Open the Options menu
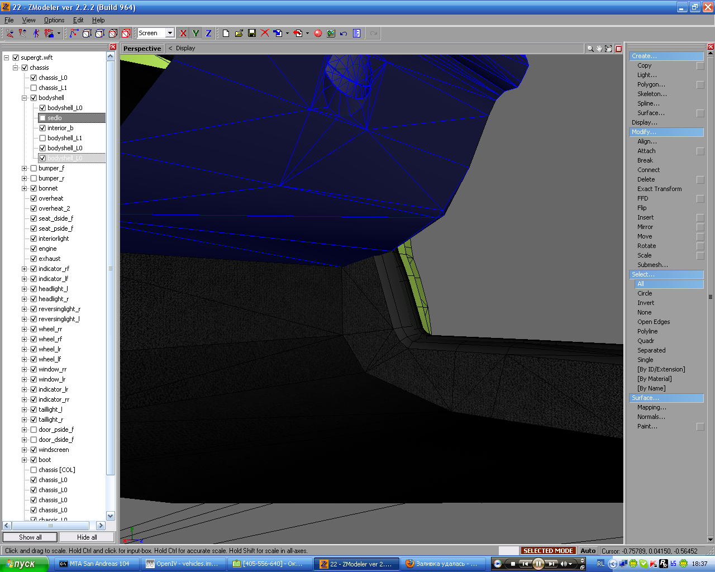Screen dimensions: 715x572 (54, 20)
